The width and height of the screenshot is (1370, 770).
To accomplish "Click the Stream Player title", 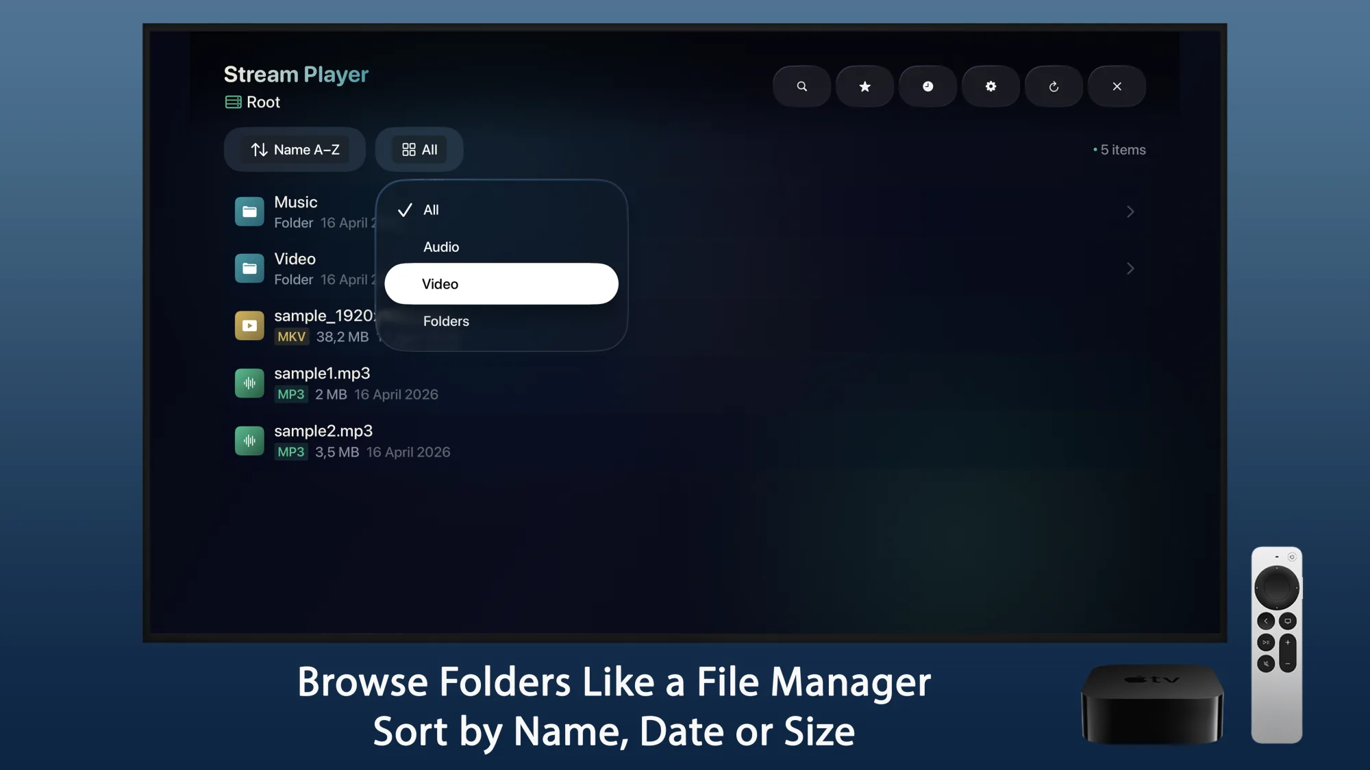I will tap(296, 74).
